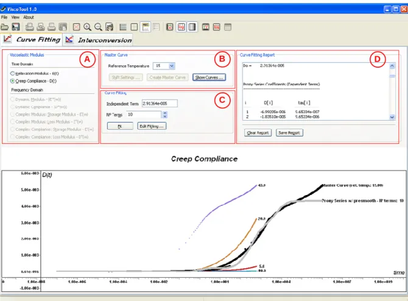
Task: Increase the number of terms spinner
Action: (x=164, y=113)
